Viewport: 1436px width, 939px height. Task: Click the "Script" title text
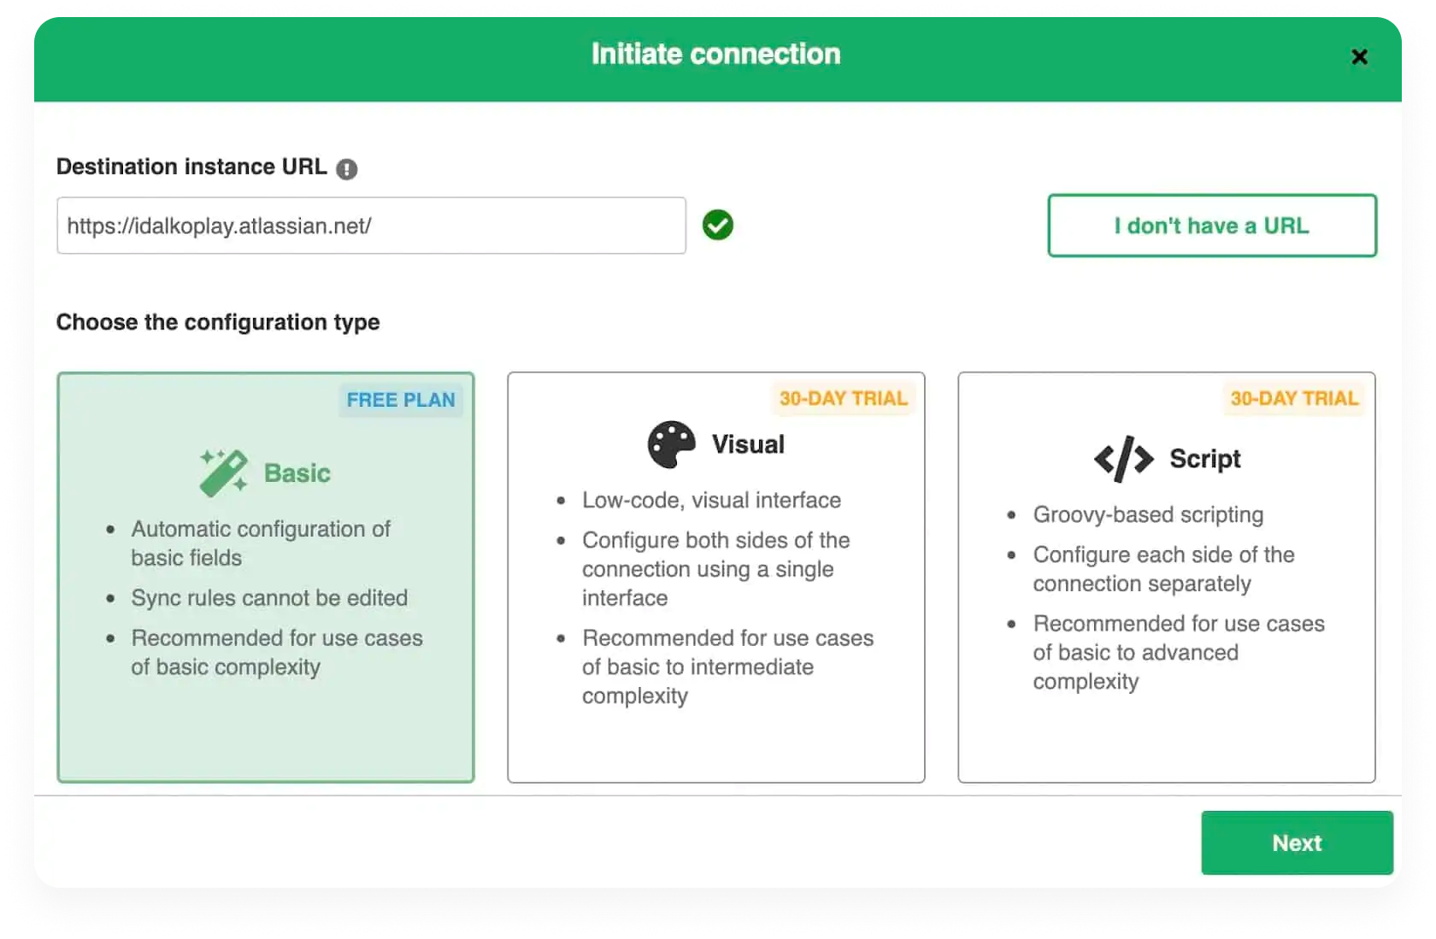point(1205,459)
